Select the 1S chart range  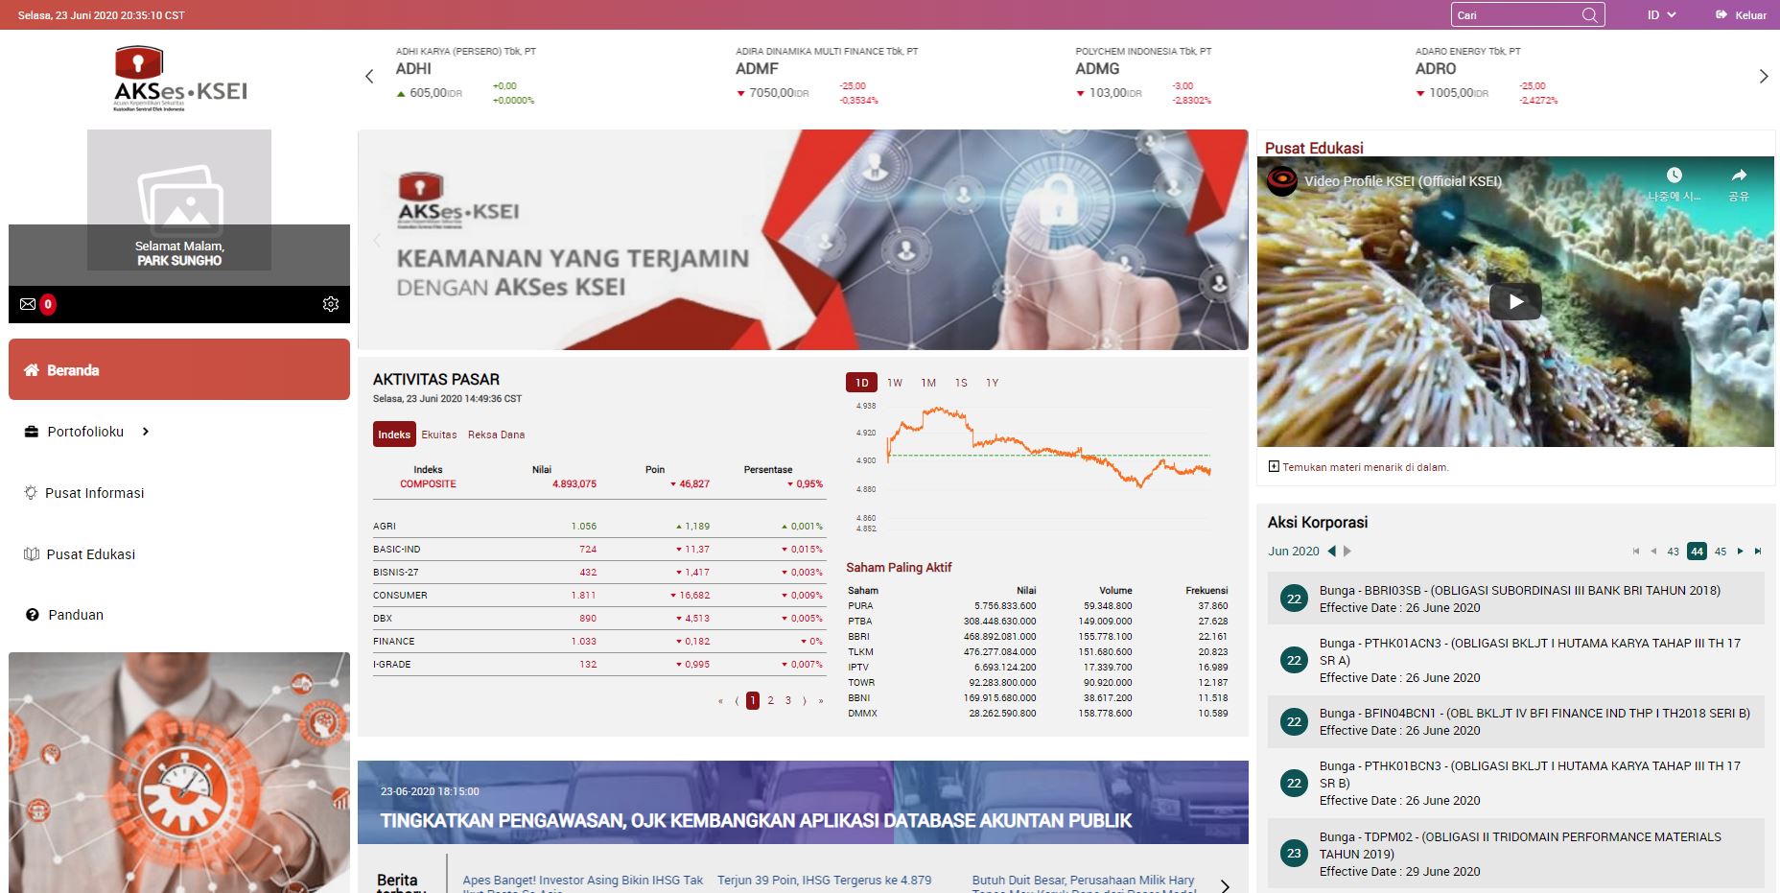tap(961, 383)
